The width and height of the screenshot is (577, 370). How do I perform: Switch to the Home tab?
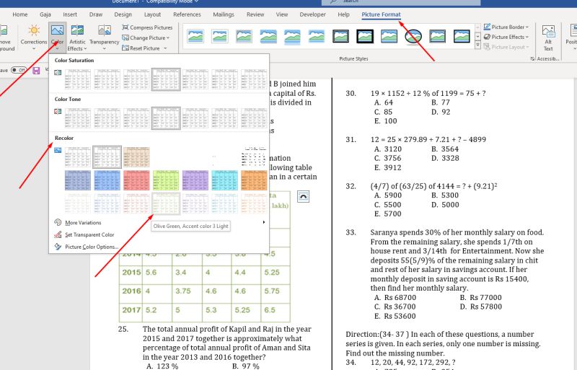coord(20,14)
